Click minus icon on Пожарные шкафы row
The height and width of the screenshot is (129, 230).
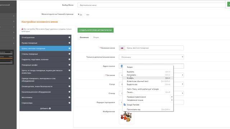click(69, 65)
